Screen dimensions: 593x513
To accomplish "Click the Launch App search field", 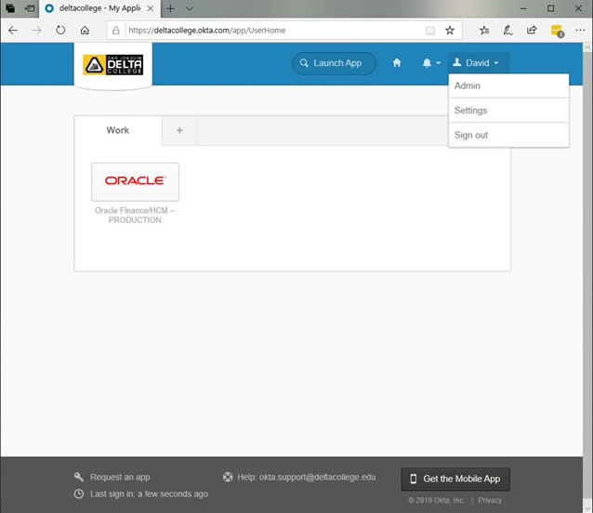I will click(335, 63).
